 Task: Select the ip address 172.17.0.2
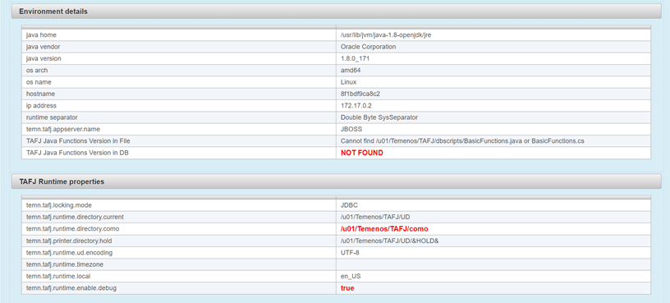pos(353,106)
